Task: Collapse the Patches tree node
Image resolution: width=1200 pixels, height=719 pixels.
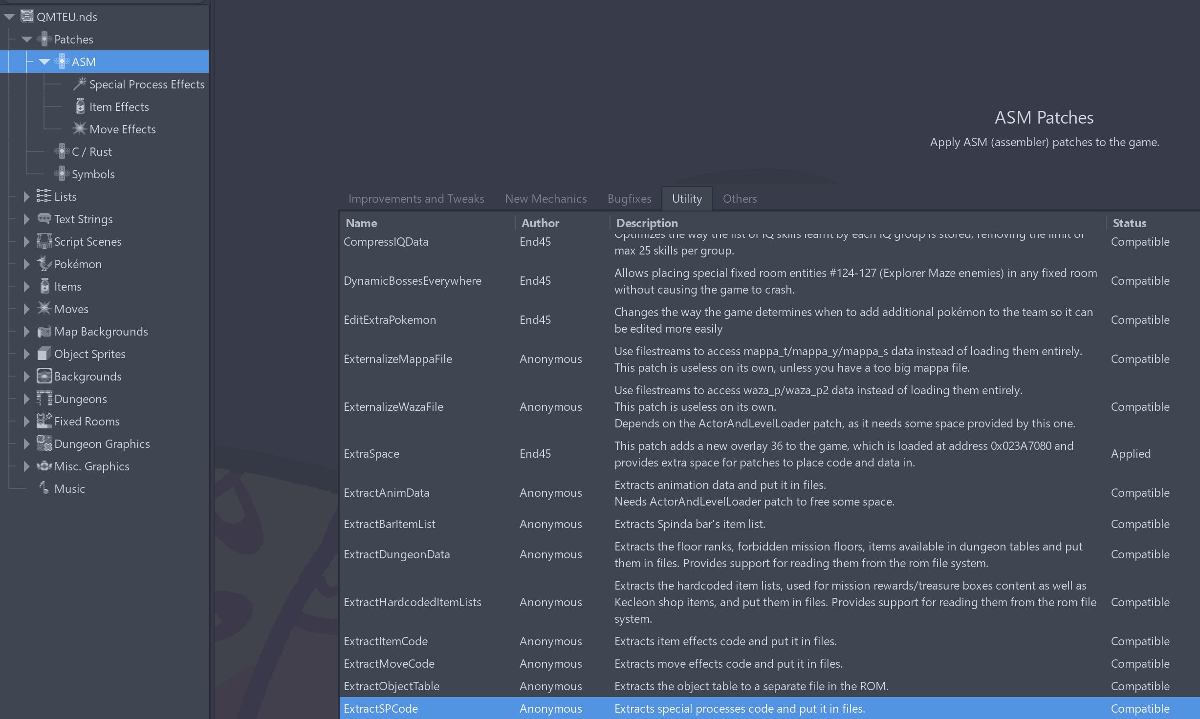Action: tap(26, 39)
